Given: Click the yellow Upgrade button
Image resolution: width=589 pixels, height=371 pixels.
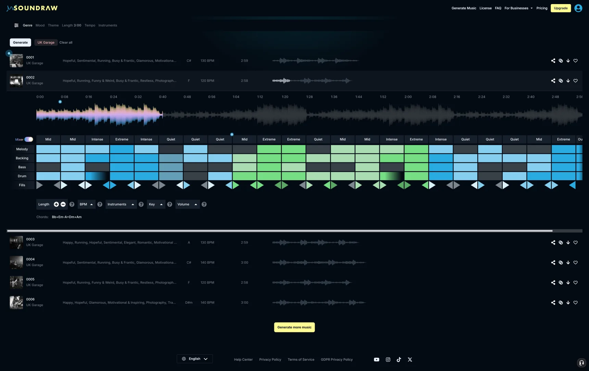Looking at the screenshot, I should pyautogui.click(x=561, y=8).
